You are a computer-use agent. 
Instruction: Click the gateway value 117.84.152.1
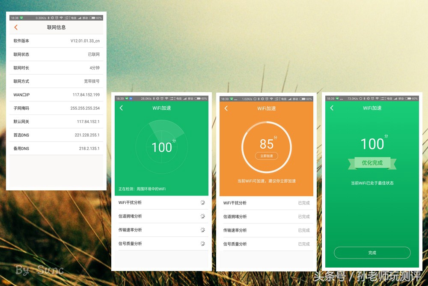(x=88, y=121)
